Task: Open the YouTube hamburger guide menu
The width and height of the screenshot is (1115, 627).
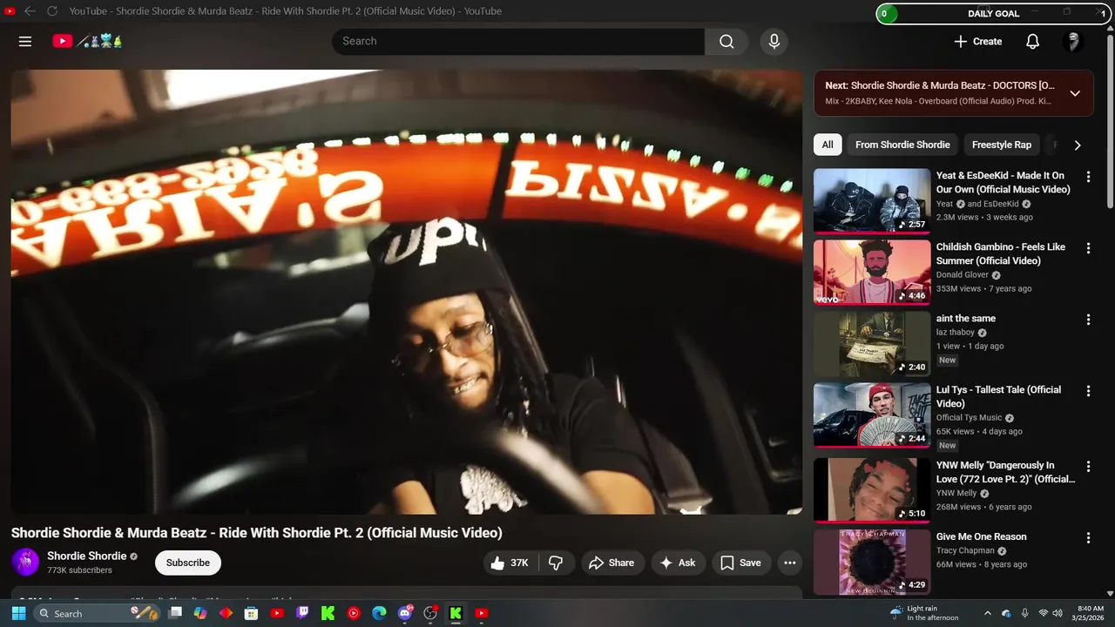Action: coord(25,41)
